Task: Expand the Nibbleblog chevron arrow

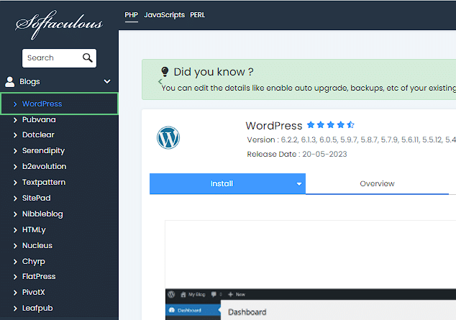Action: [15, 214]
